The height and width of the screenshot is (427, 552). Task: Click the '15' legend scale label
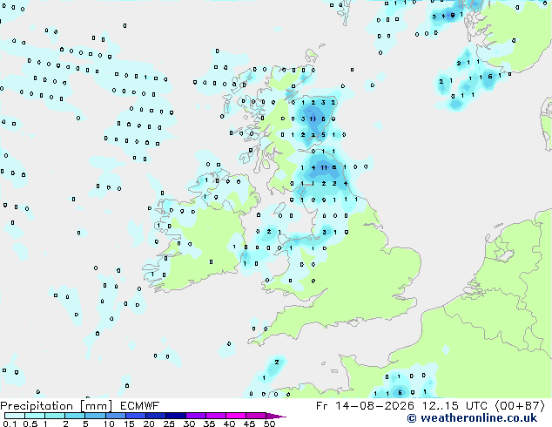[129, 424]
